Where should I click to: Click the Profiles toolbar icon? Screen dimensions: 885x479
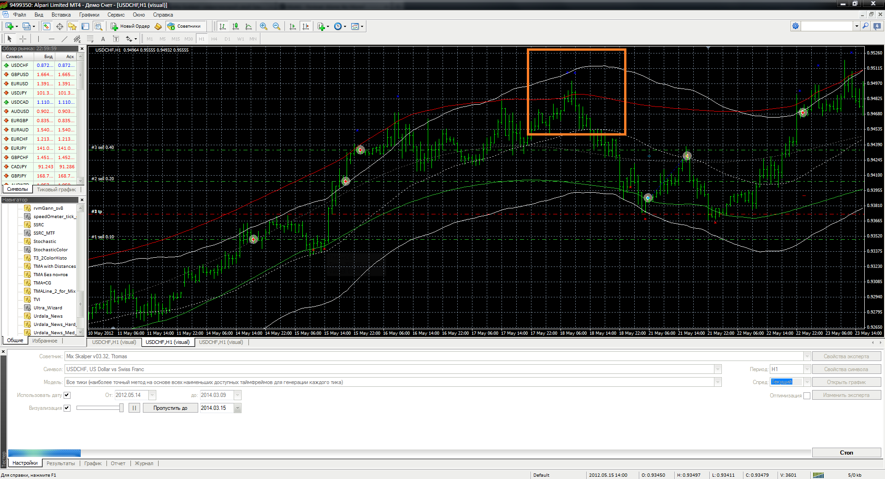pyautogui.click(x=27, y=26)
